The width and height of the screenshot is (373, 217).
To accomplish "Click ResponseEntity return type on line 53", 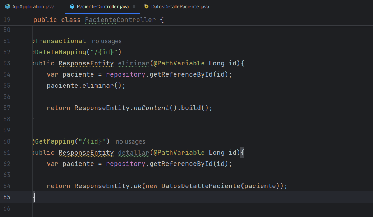I will tap(86, 63).
